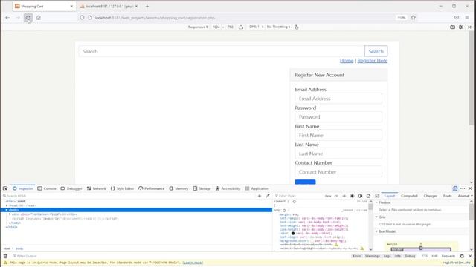Toggle :hov pseudo-class panel

[328, 196]
